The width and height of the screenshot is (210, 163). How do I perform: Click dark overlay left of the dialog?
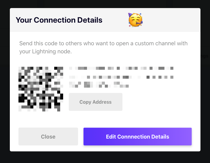(x=5, y=80)
